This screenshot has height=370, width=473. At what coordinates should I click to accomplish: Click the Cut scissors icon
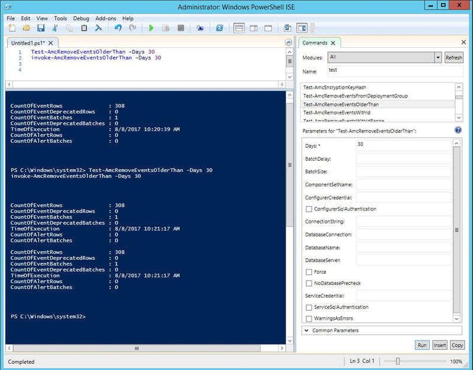55,28
